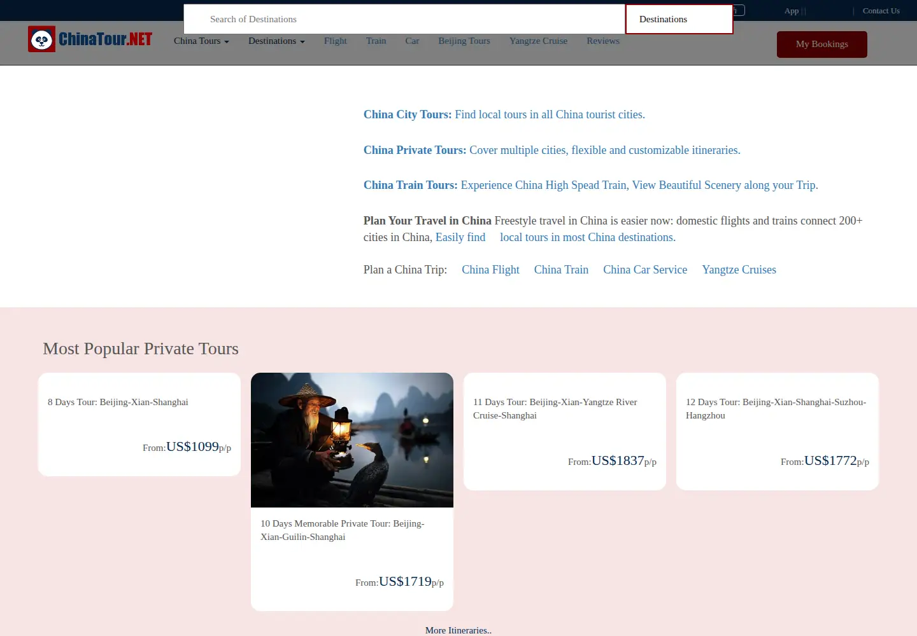
Task: Open the 12 Days Suzhou-Hangzhou tour
Action: [776, 409]
